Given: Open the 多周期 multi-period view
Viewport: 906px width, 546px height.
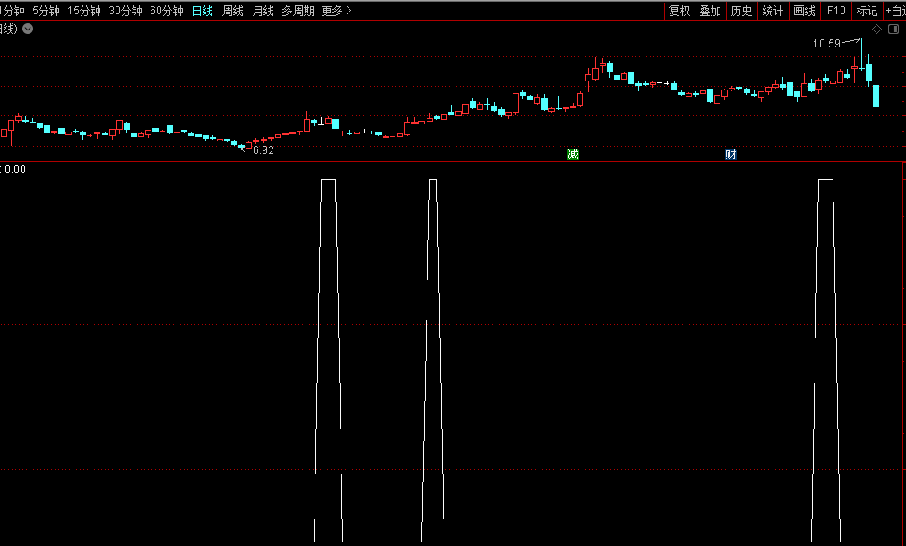Looking at the screenshot, I should 298,11.
